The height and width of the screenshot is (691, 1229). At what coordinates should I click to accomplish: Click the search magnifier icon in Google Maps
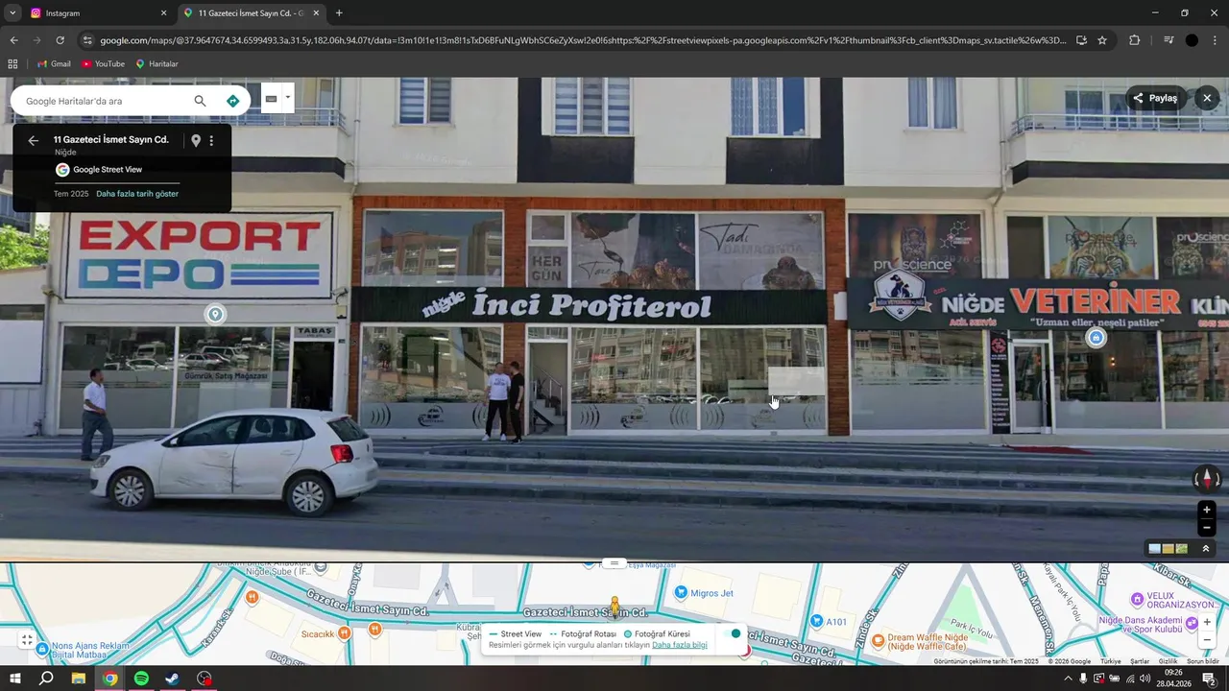[x=200, y=101]
